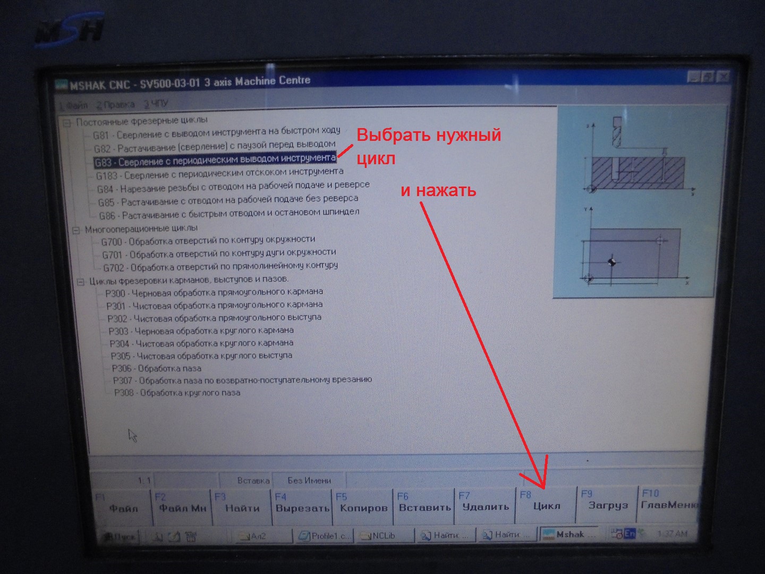Screen dimensions: 765x574
Task: Click the F8 'Цикл' softkey
Action: pyautogui.click(x=547, y=504)
